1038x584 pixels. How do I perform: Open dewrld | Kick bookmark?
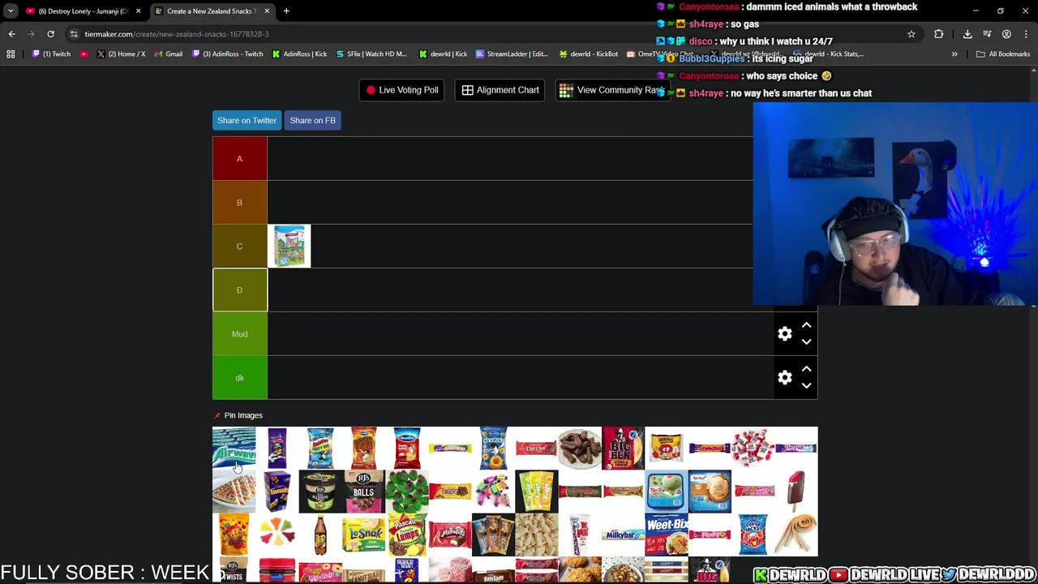coord(443,54)
